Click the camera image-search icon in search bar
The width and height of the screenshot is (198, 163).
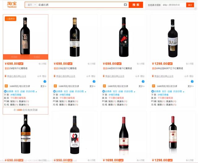pyautogui.click(x=125, y=5)
